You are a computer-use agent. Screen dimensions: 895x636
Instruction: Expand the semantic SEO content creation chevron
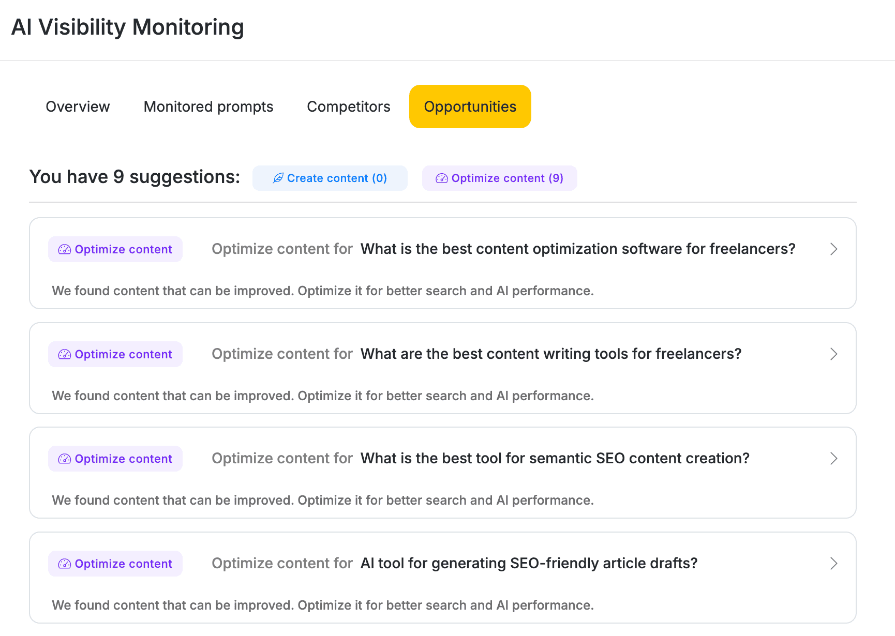pyautogui.click(x=833, y=459)
